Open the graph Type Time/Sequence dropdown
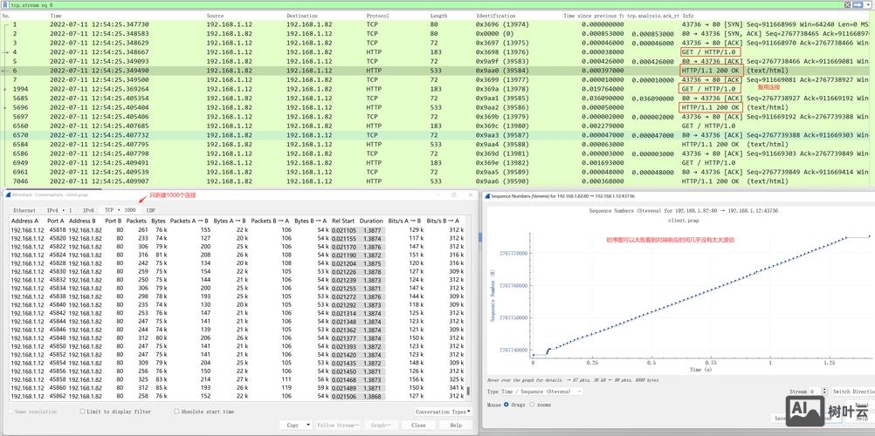 pos(578,392)
